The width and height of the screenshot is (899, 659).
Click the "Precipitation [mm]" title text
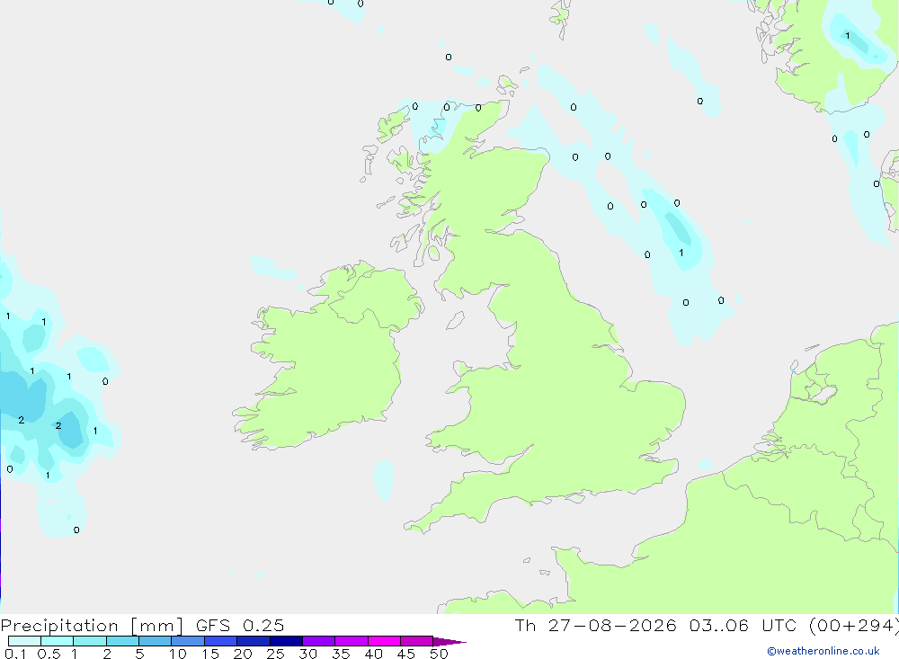pos(92,626)
